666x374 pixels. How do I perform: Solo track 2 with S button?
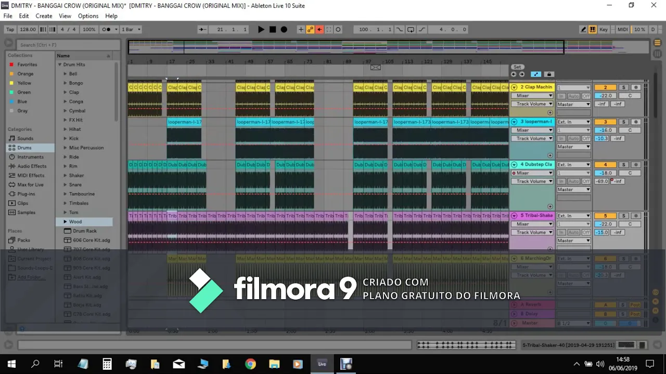pos(624,87)
